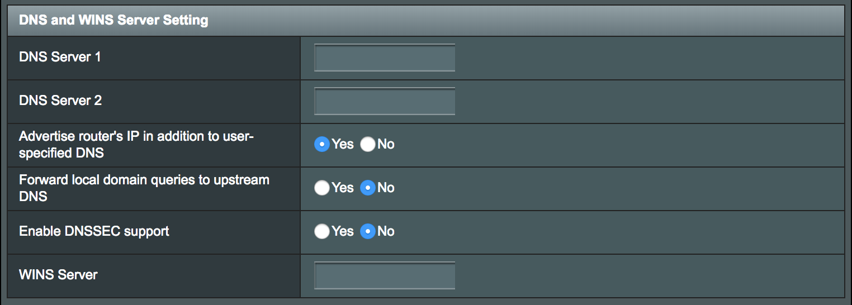Click the 'Enable DNSSEC support' label
Image resolution: width=852 pixels, height=305 pixels.
[x=94, y=231]
